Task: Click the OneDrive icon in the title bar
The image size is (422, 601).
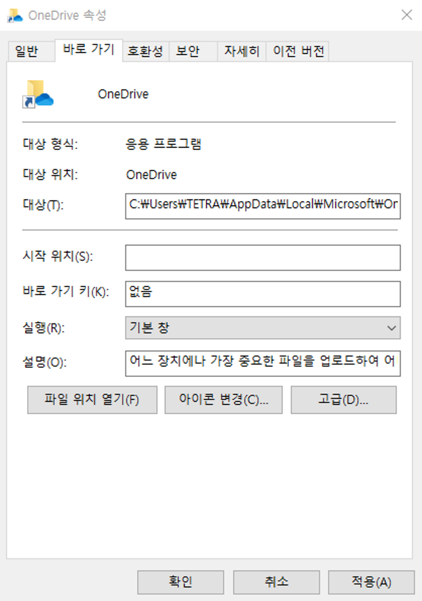Action: (x=15, y=15)
